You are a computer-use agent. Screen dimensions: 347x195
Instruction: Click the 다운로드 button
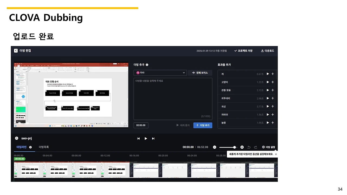click(268, 51)
